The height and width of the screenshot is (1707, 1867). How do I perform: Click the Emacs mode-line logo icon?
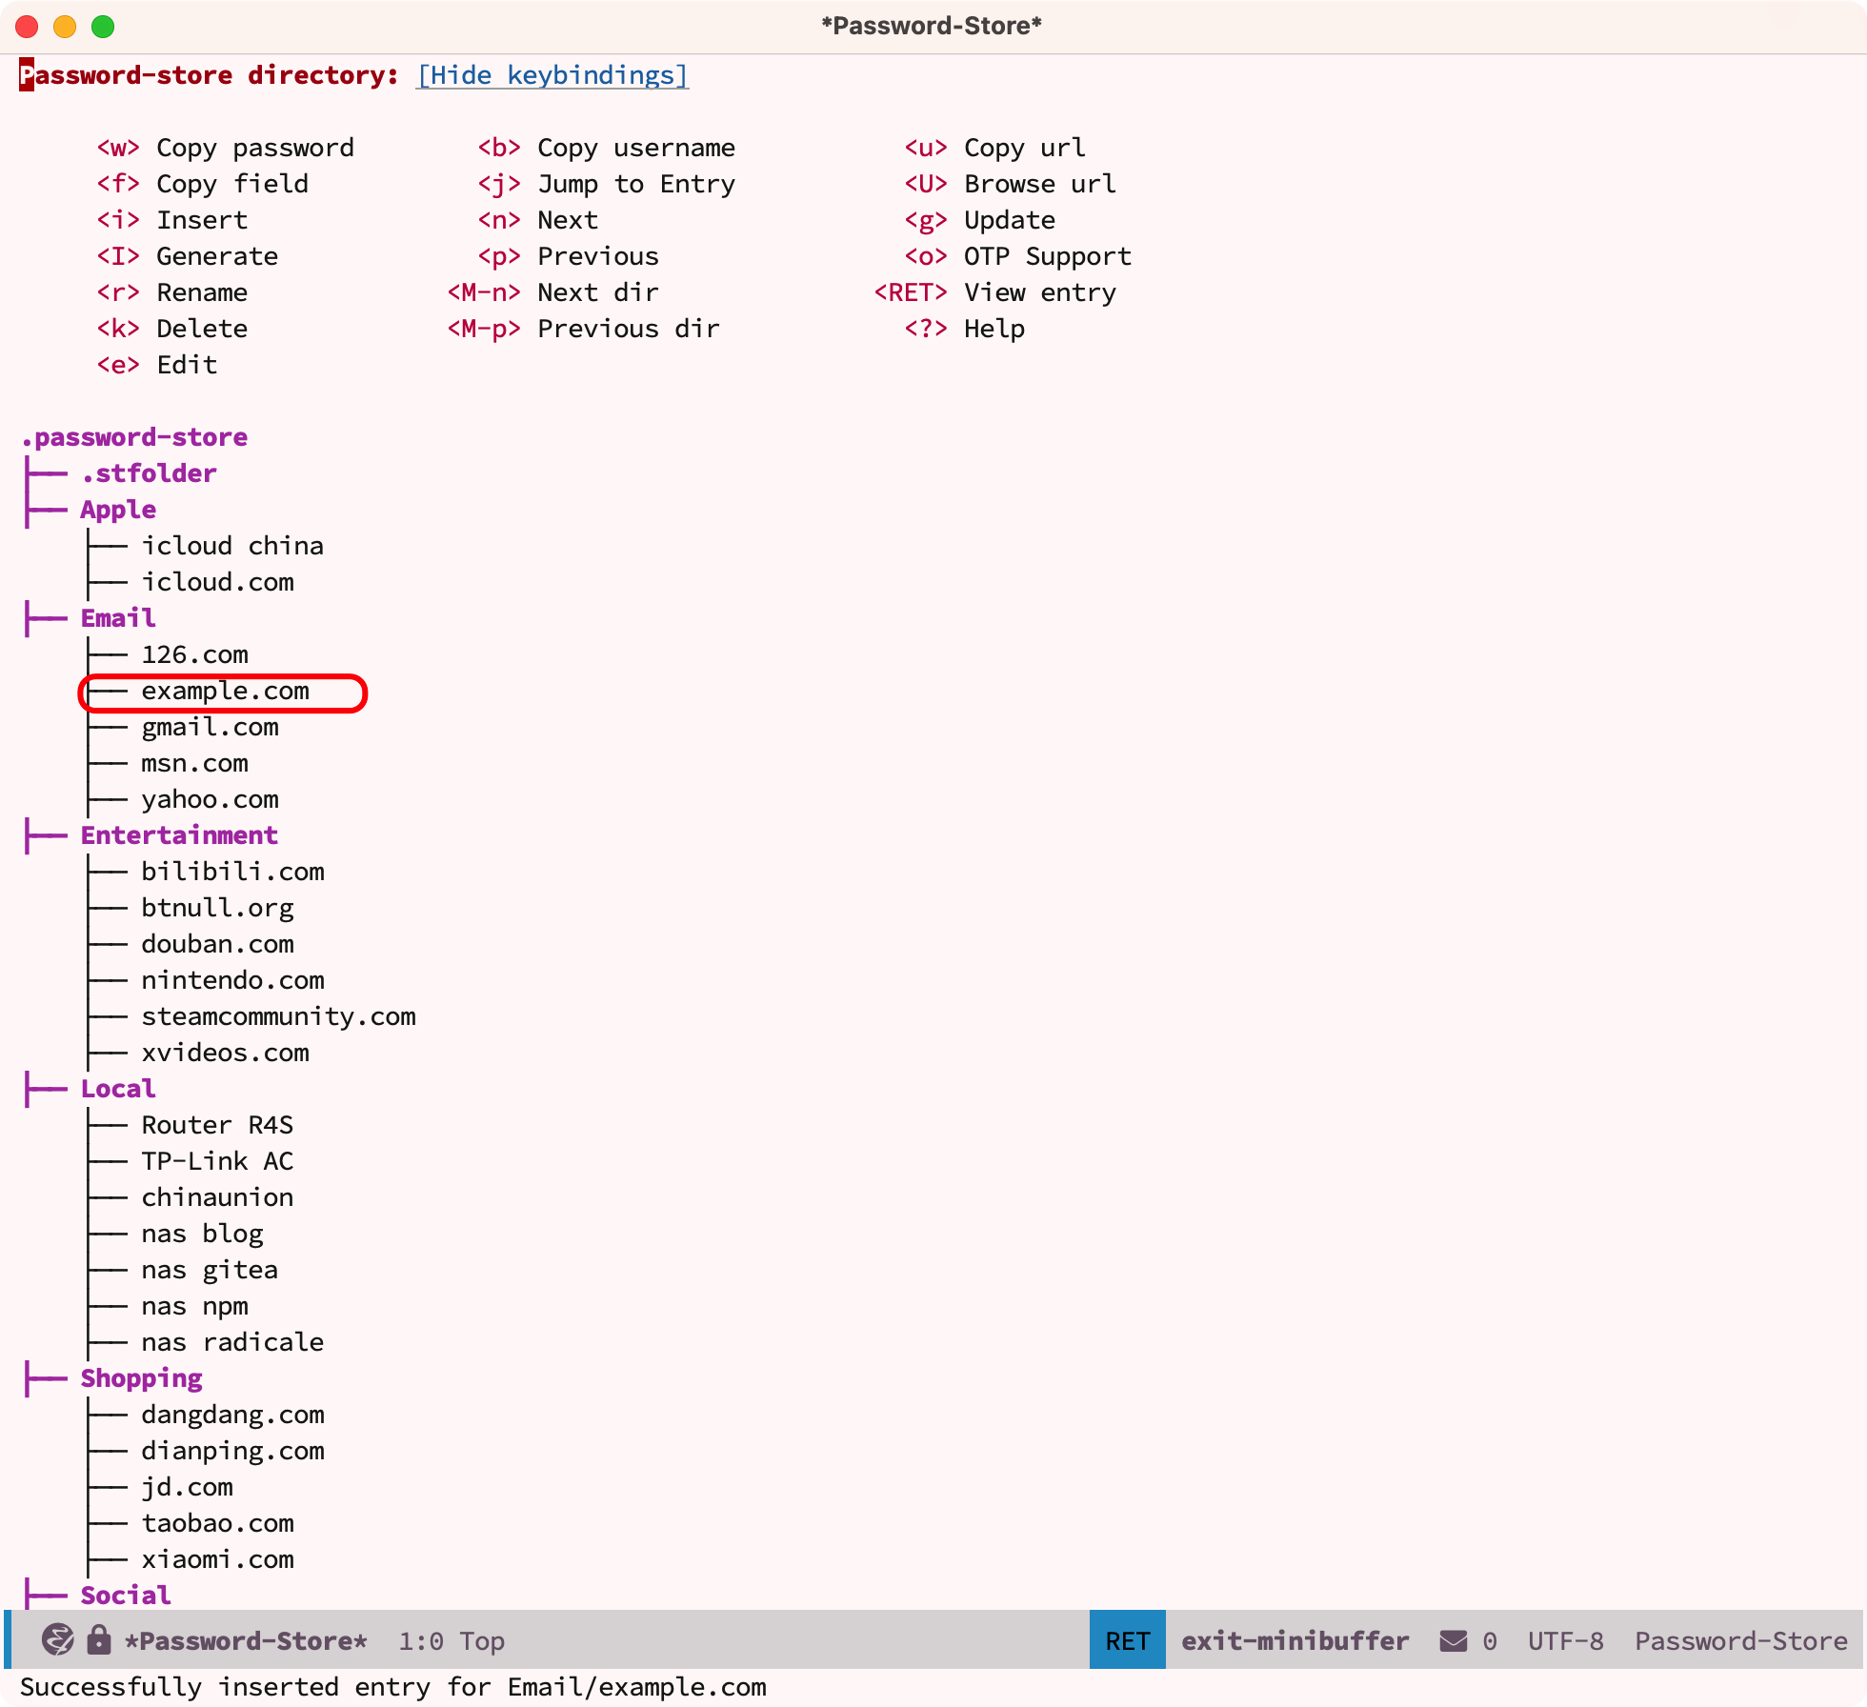point(58,1639)
